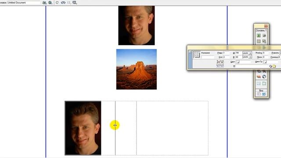Viewport: 281px width, 158px height.
Task: Insert Tabular Data icon in objects panel
Action: [x=264, y=41]
